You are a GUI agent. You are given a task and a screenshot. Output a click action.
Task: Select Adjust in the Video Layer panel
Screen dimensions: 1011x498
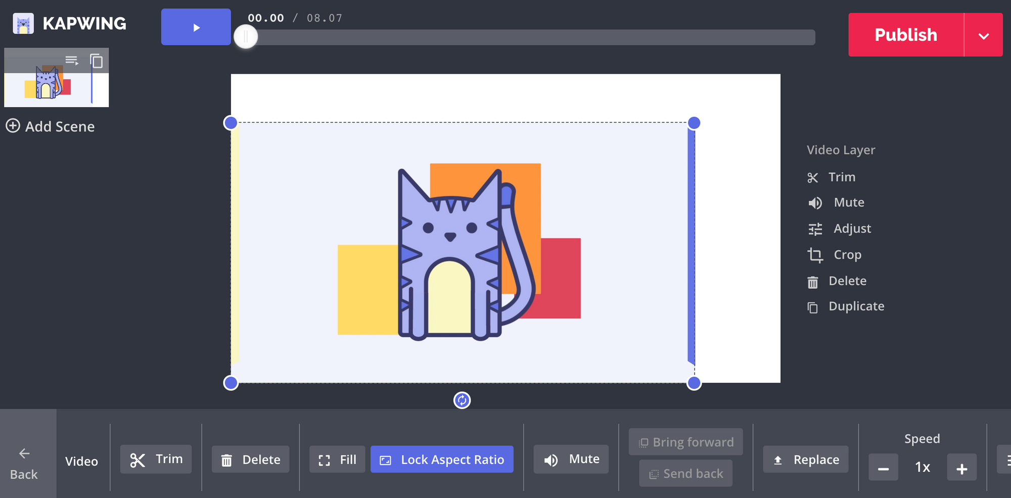(852, 229)
